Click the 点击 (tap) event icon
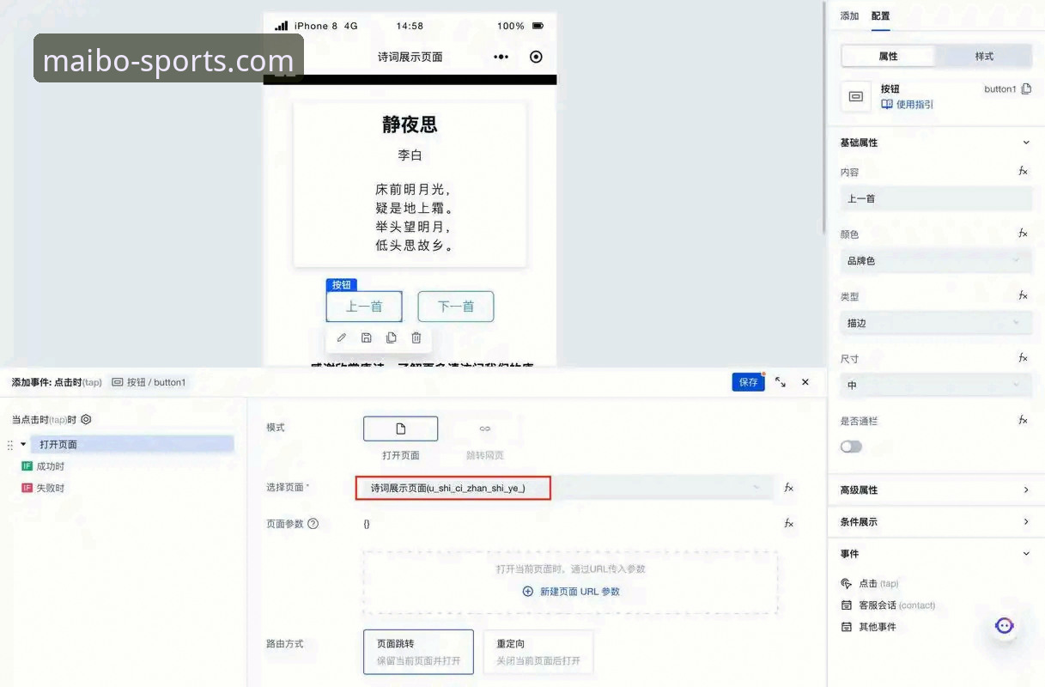The height and width of the screenshot is (687, 1045). pyautogui.click(x=847, y=583)
